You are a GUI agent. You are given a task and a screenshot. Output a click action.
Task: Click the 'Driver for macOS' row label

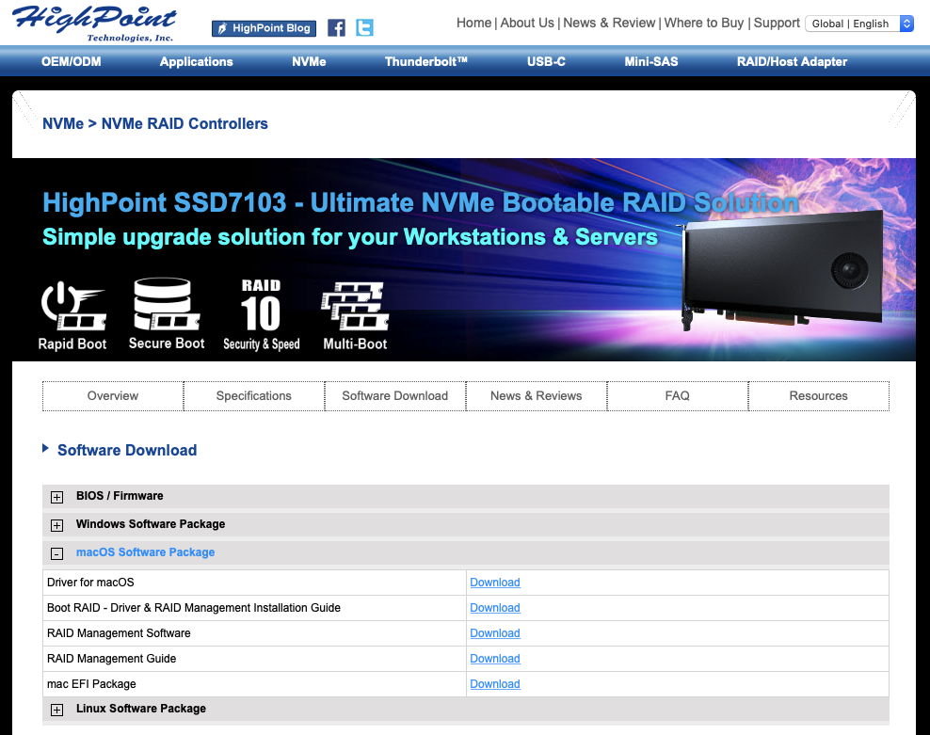[x=90, y=583]
